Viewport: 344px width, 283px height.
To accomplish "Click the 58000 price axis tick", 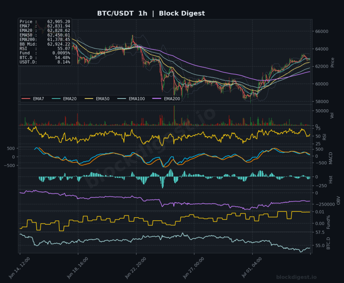I will (x=322, y=101).
